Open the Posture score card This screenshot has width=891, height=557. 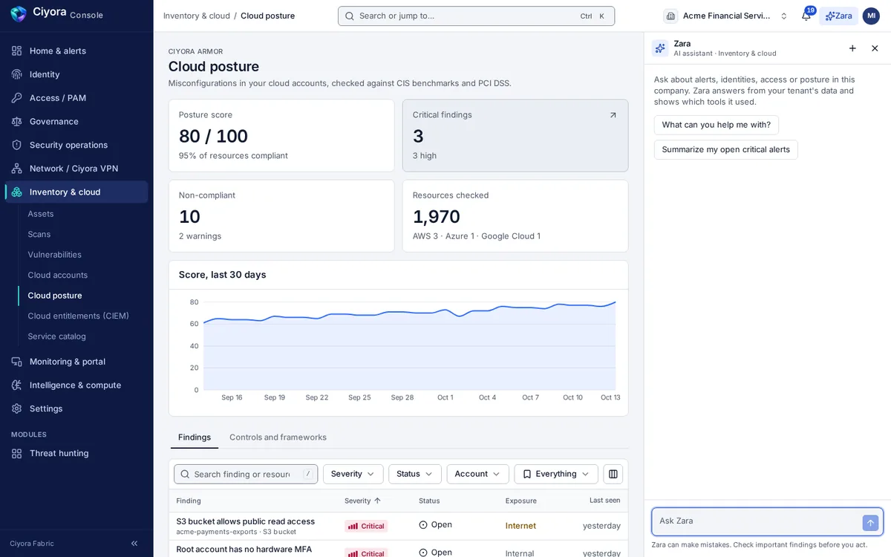[x=281, y=136]
